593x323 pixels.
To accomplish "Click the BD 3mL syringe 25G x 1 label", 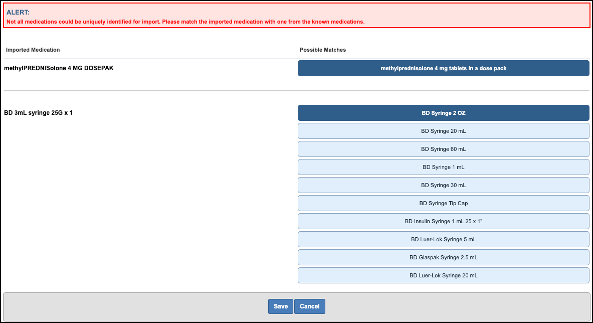I will (38, 113).
